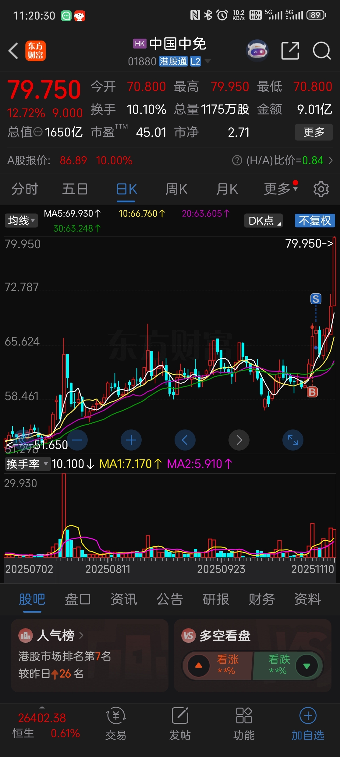Image resolution: width=340 pixels, height=757 pixels.
Task: Tap the Bluetooth icon in status bar
Action: coord(208,15)
